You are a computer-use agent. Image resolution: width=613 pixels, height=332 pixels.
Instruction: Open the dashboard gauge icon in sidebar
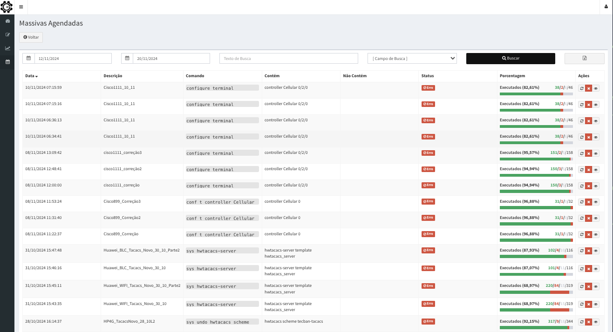point(7,21)
